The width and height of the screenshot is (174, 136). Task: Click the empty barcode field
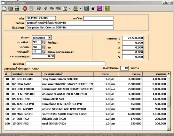[x=98, y=18]
